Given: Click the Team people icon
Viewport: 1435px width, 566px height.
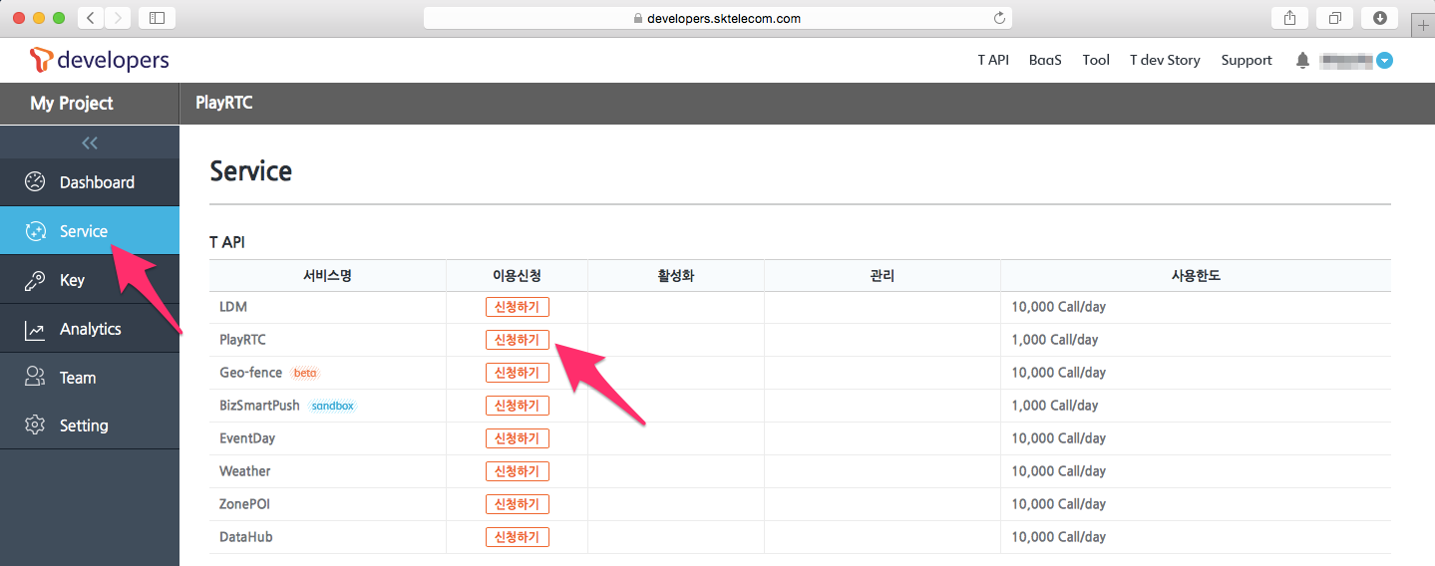Looking at the screenshot, I should (x=35, y=377).
